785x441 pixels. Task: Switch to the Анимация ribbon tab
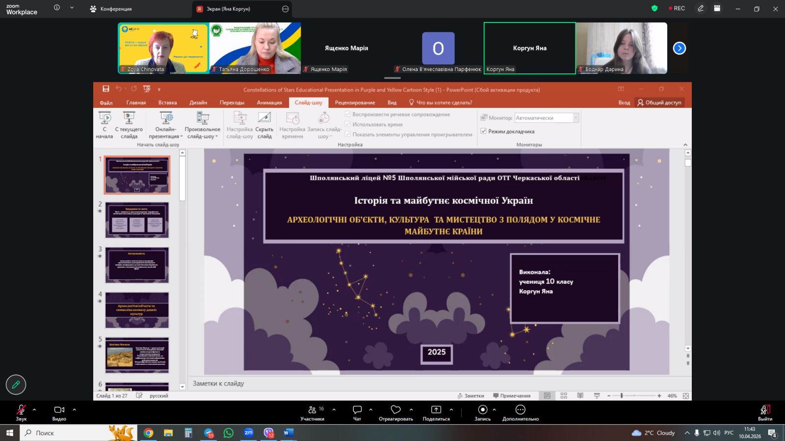(269, 102)
